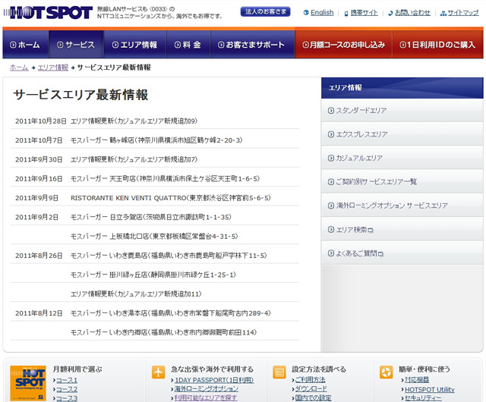
Task: Switch to the English site link
Action: (x=322, y=13)
